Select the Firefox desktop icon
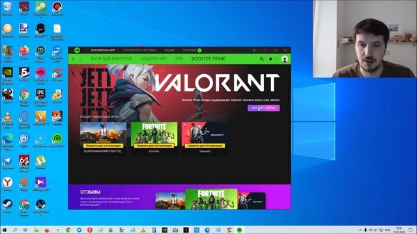This screenshot has height=234, width=417. tap(24, 52)
